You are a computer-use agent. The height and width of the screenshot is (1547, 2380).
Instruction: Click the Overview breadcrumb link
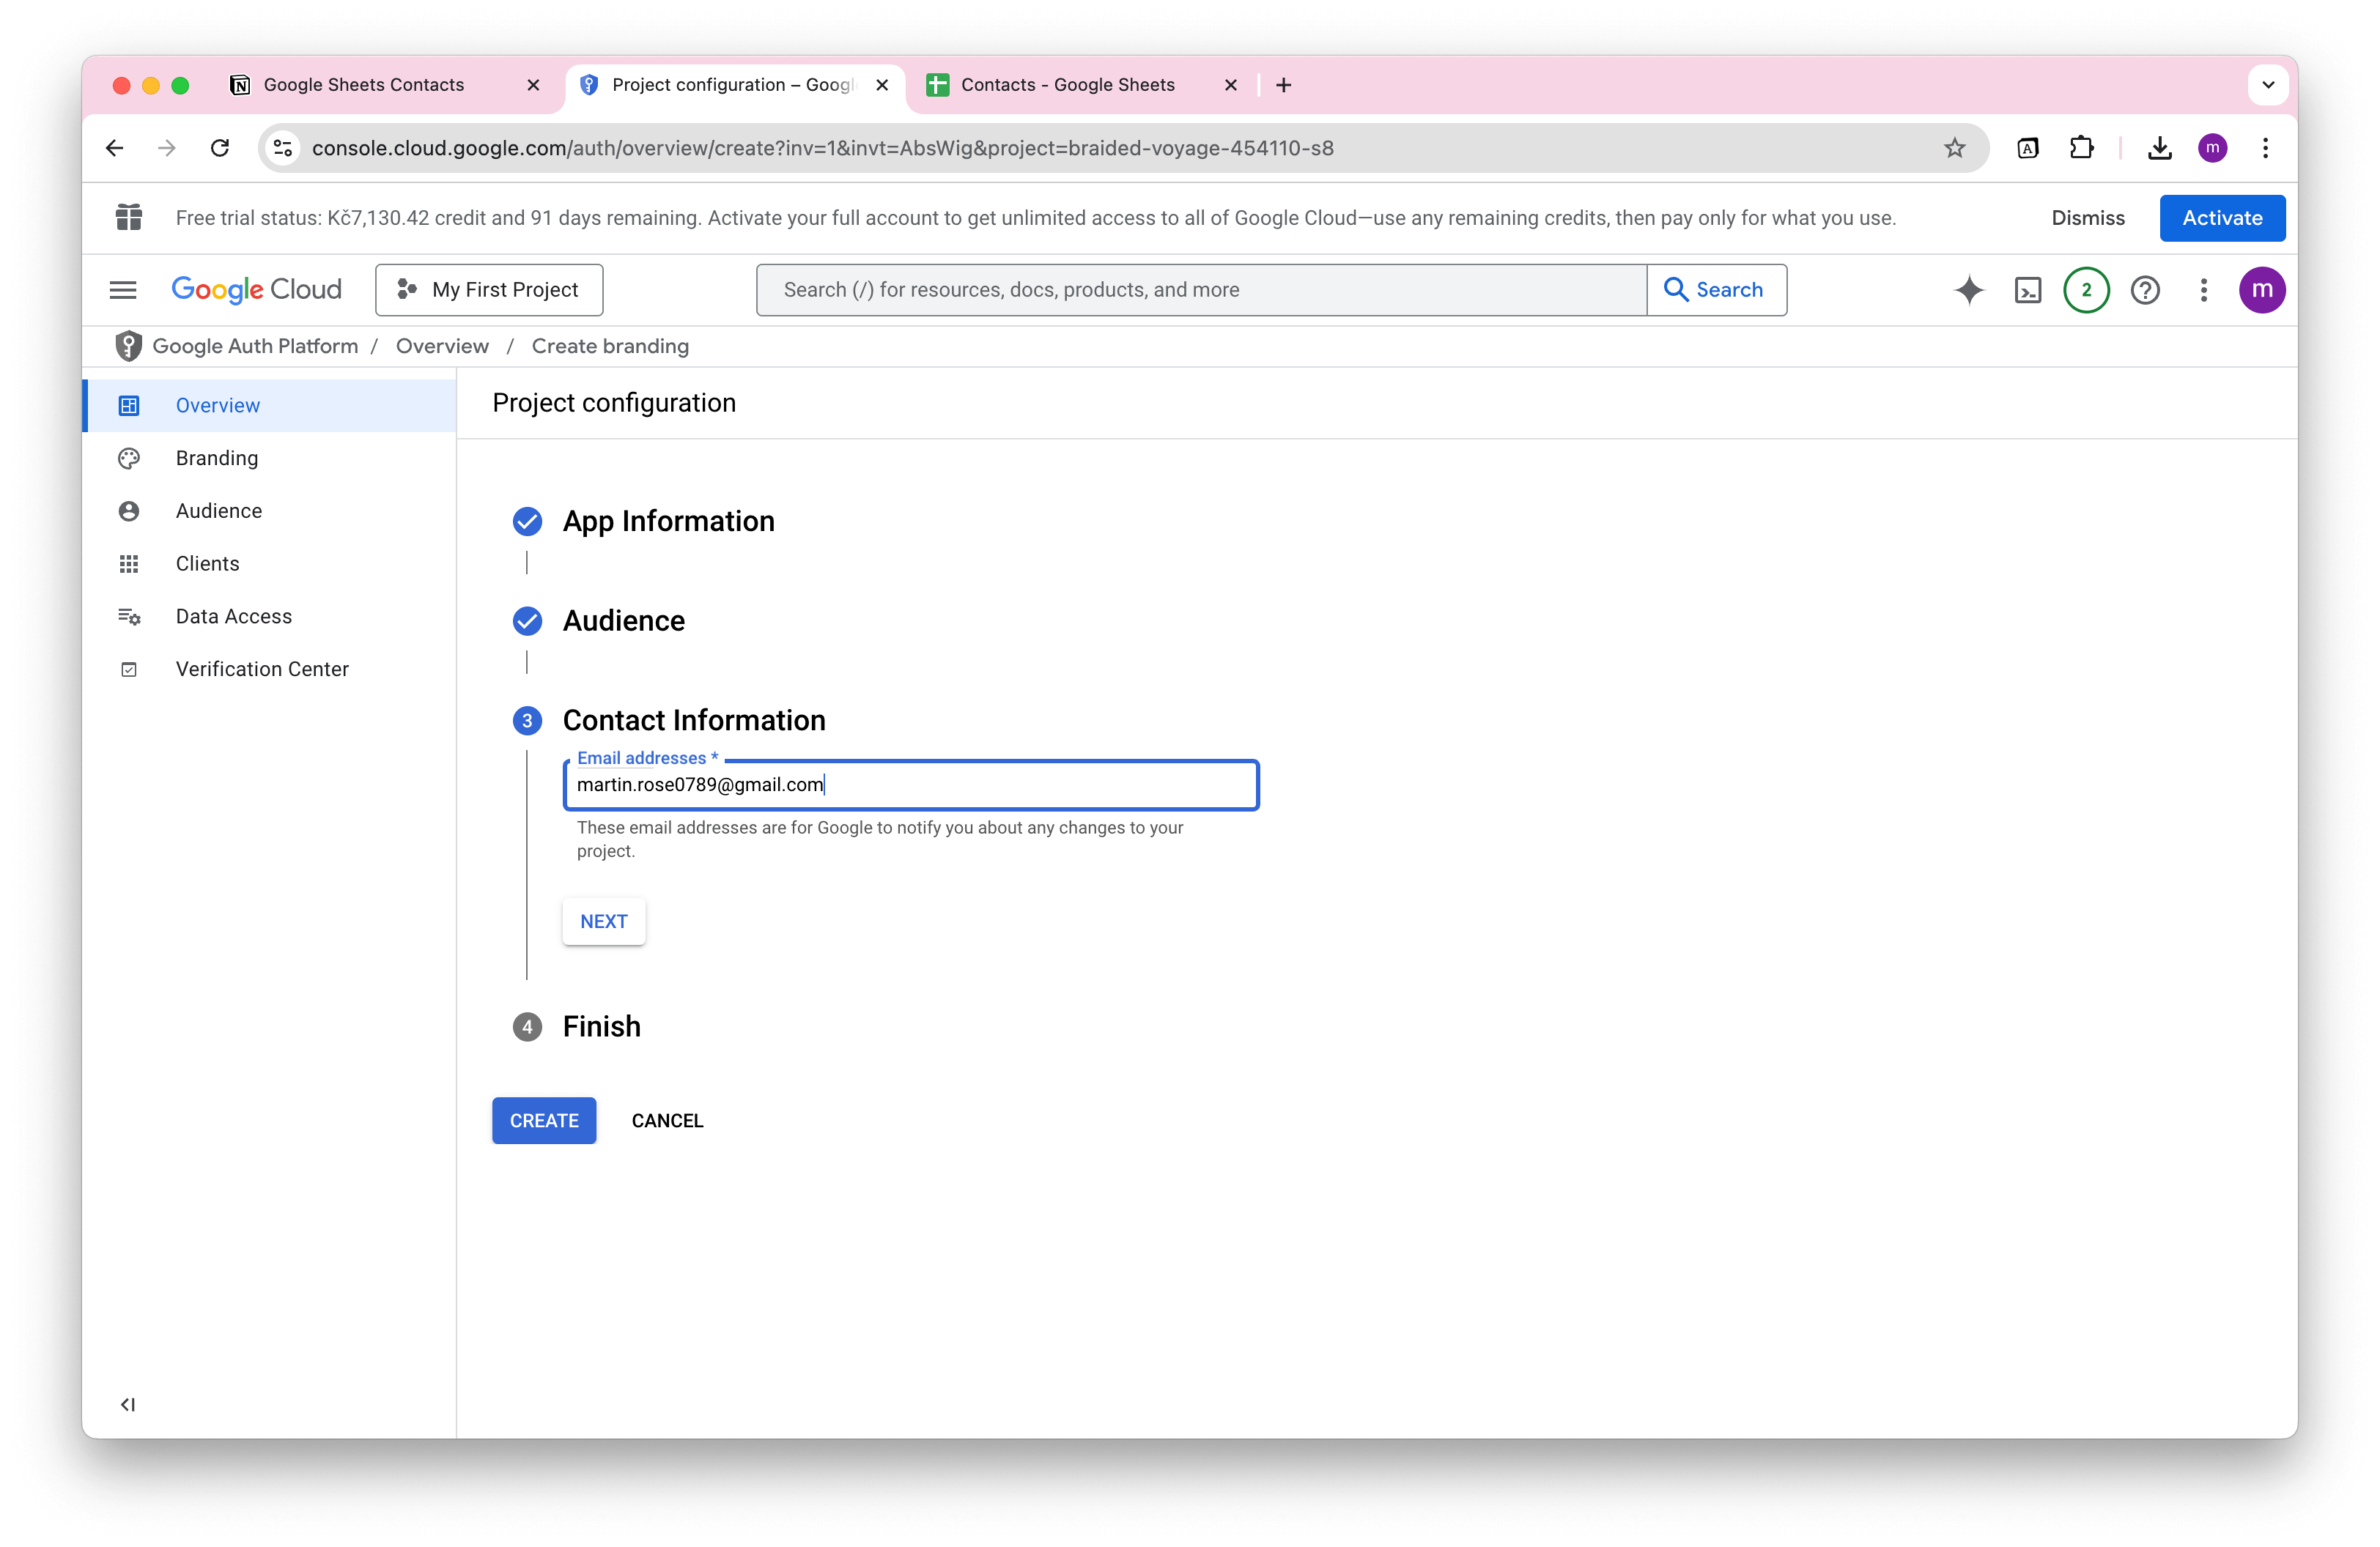(x=442, y=346)
